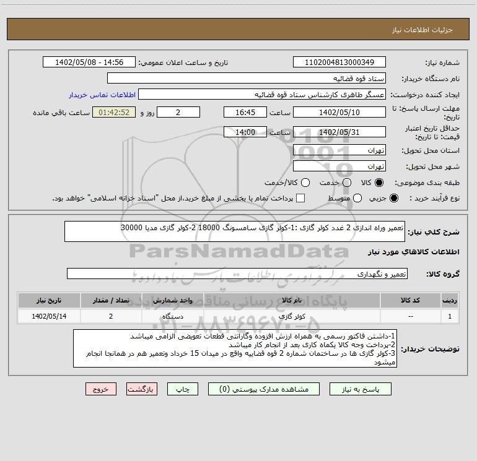Click the تاریخ نیاز column header
477x461 pixels.
click(x=49, y=300)
